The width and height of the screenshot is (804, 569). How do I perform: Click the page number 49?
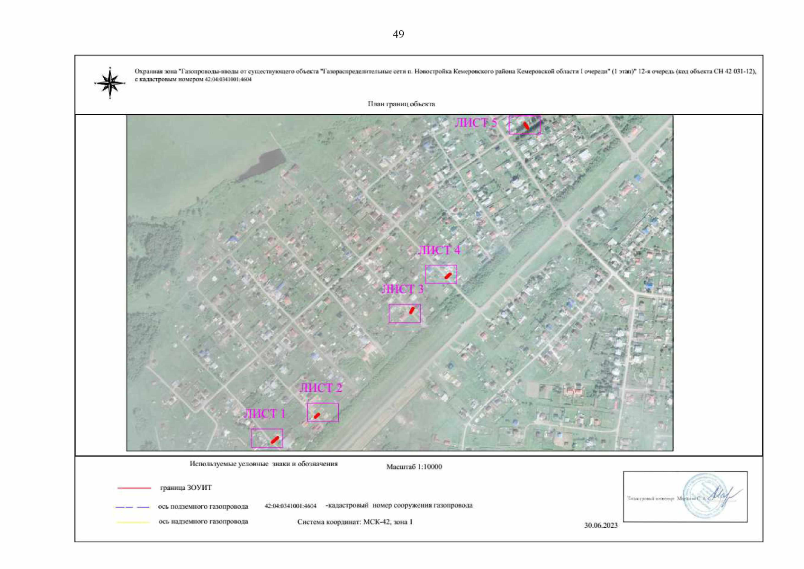398,34
